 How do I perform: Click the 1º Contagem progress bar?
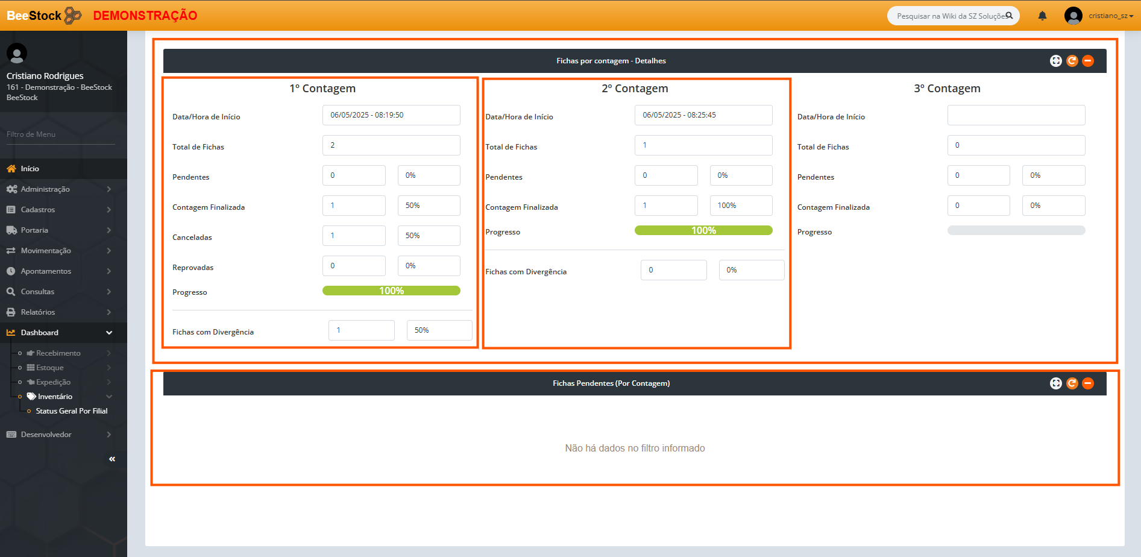point(391,291)
